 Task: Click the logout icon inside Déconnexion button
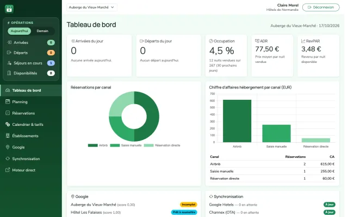[309, 7]
